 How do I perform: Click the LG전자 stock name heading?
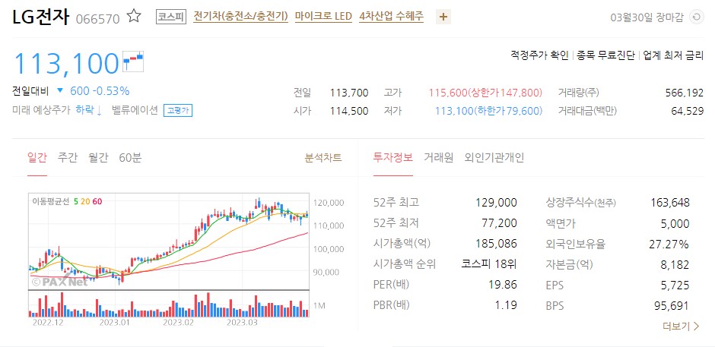pos(40,17)
